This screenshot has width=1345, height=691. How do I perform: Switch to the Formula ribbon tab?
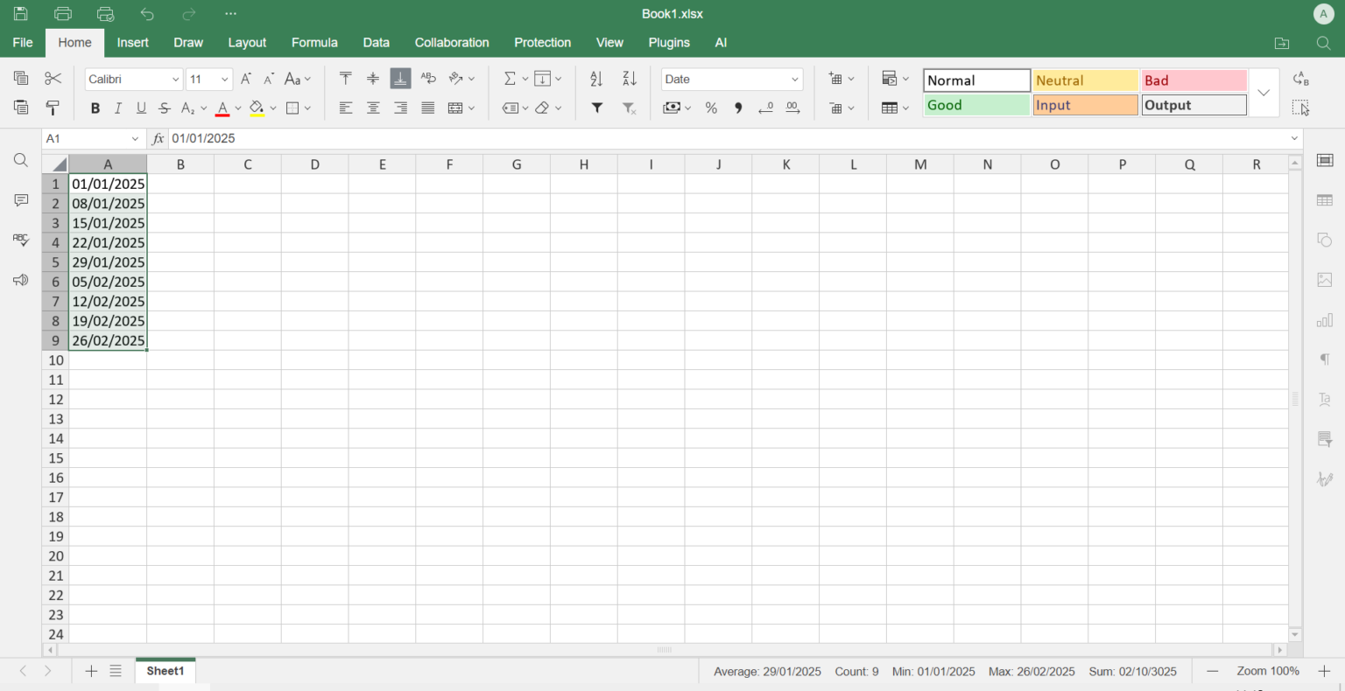tap(314, 42)
